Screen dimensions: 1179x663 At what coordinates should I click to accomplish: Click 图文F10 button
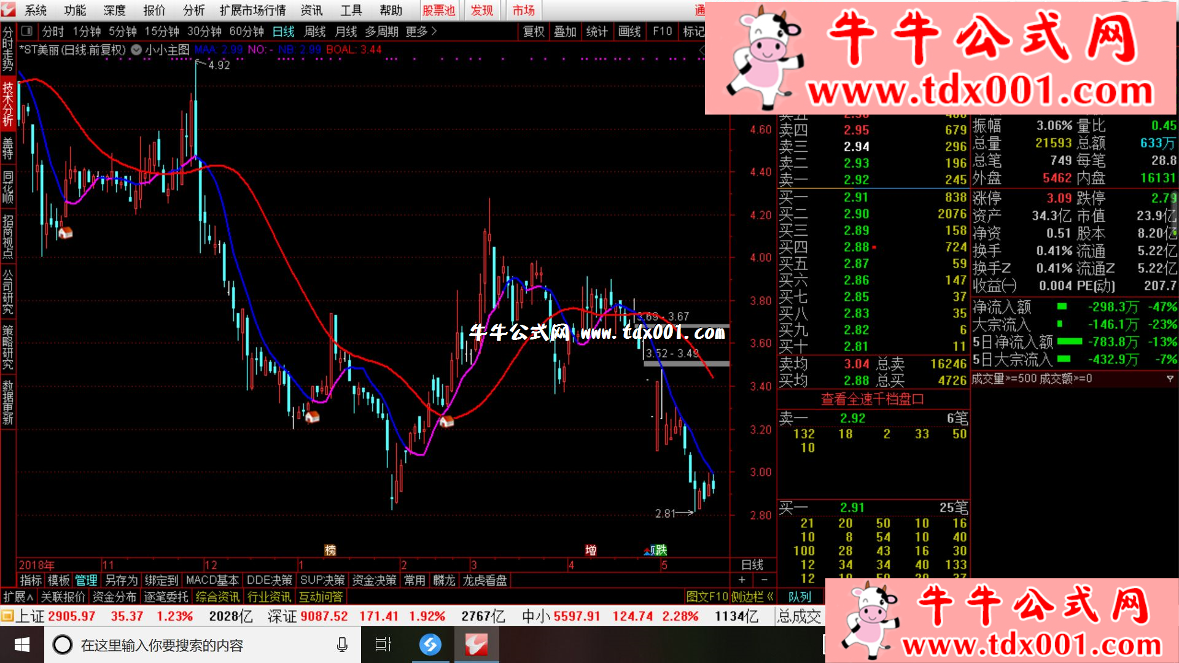point(707,597)
